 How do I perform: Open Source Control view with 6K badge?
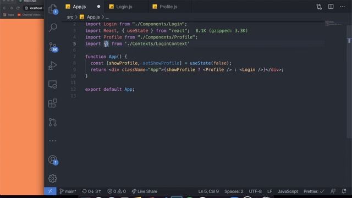(x=53, y=47)
